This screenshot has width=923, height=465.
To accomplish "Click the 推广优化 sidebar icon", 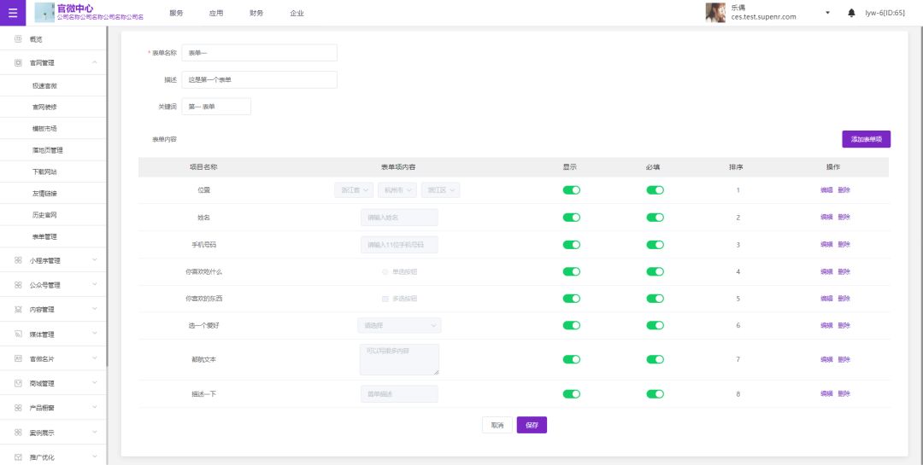I will tap(18, 457).
